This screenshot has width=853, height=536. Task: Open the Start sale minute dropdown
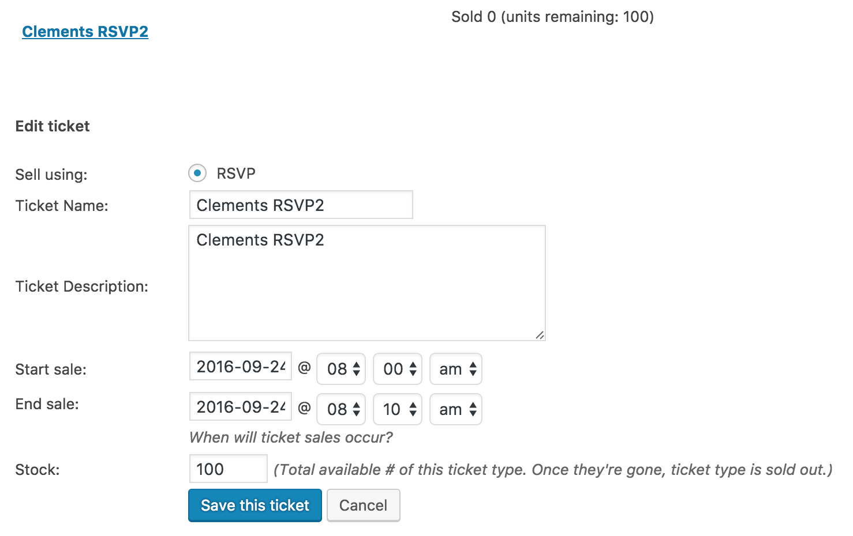coord(398,369)
